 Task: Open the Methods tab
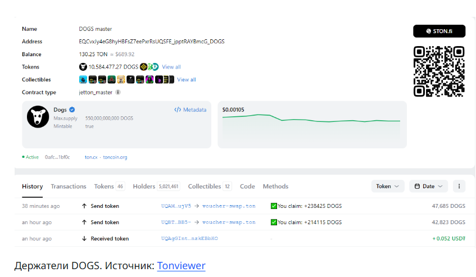pos(275,187)
